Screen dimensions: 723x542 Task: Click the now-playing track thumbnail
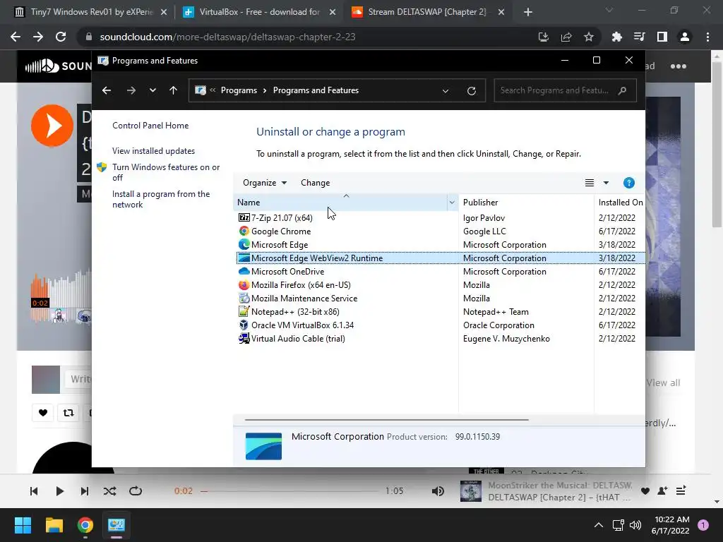[x=471, y=491]
